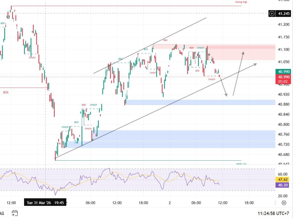Select the narrow blue zone near 40.880
This screenshot has width=293, height=219.
(200, 102)
